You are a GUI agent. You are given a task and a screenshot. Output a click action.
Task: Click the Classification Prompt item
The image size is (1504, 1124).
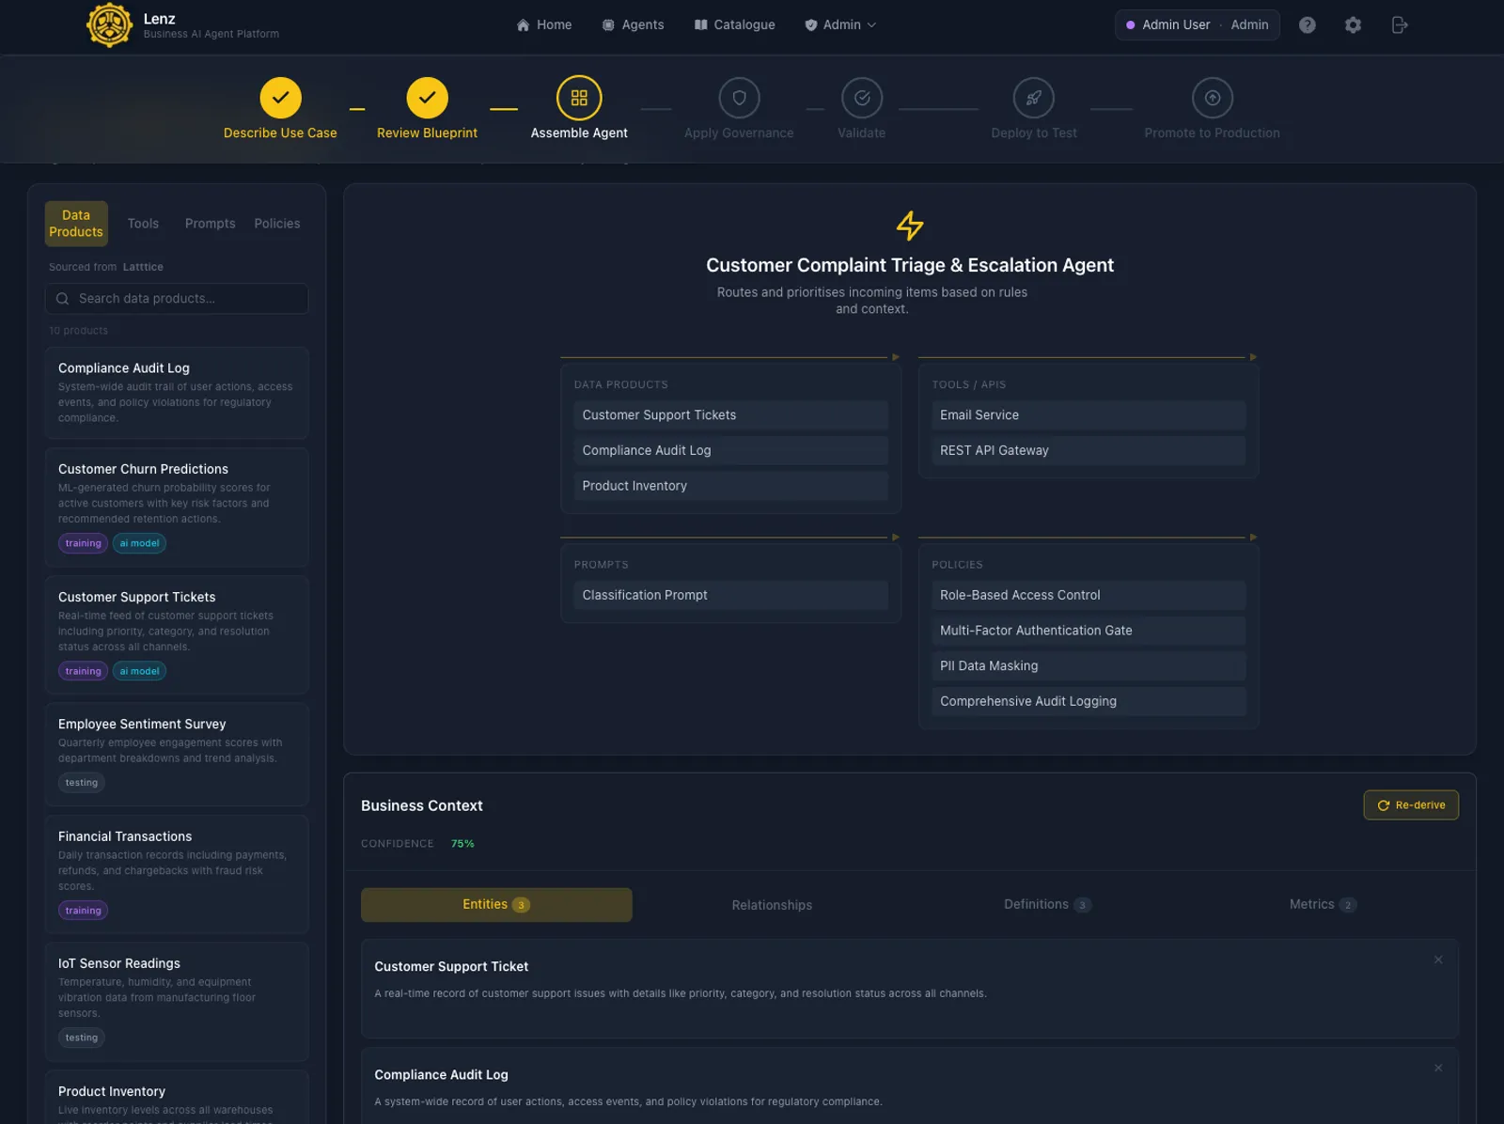(x=730, y=595)
